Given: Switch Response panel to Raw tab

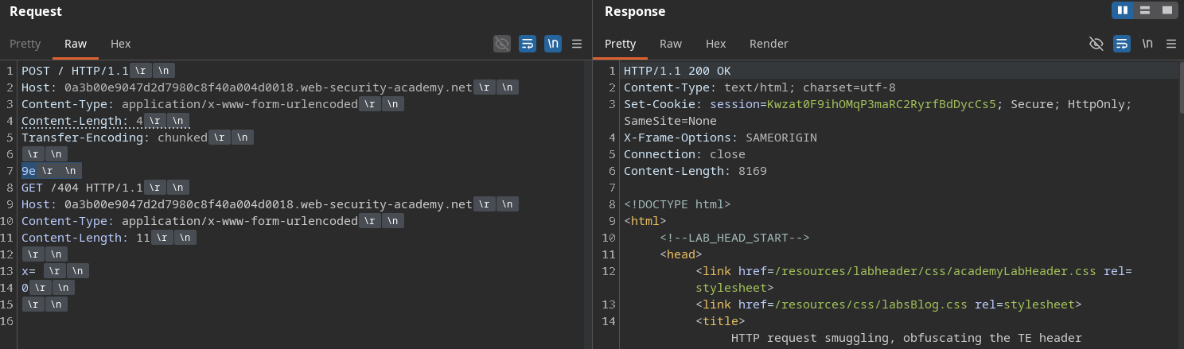Looking at the screenshot, I should tap(671, 44).
